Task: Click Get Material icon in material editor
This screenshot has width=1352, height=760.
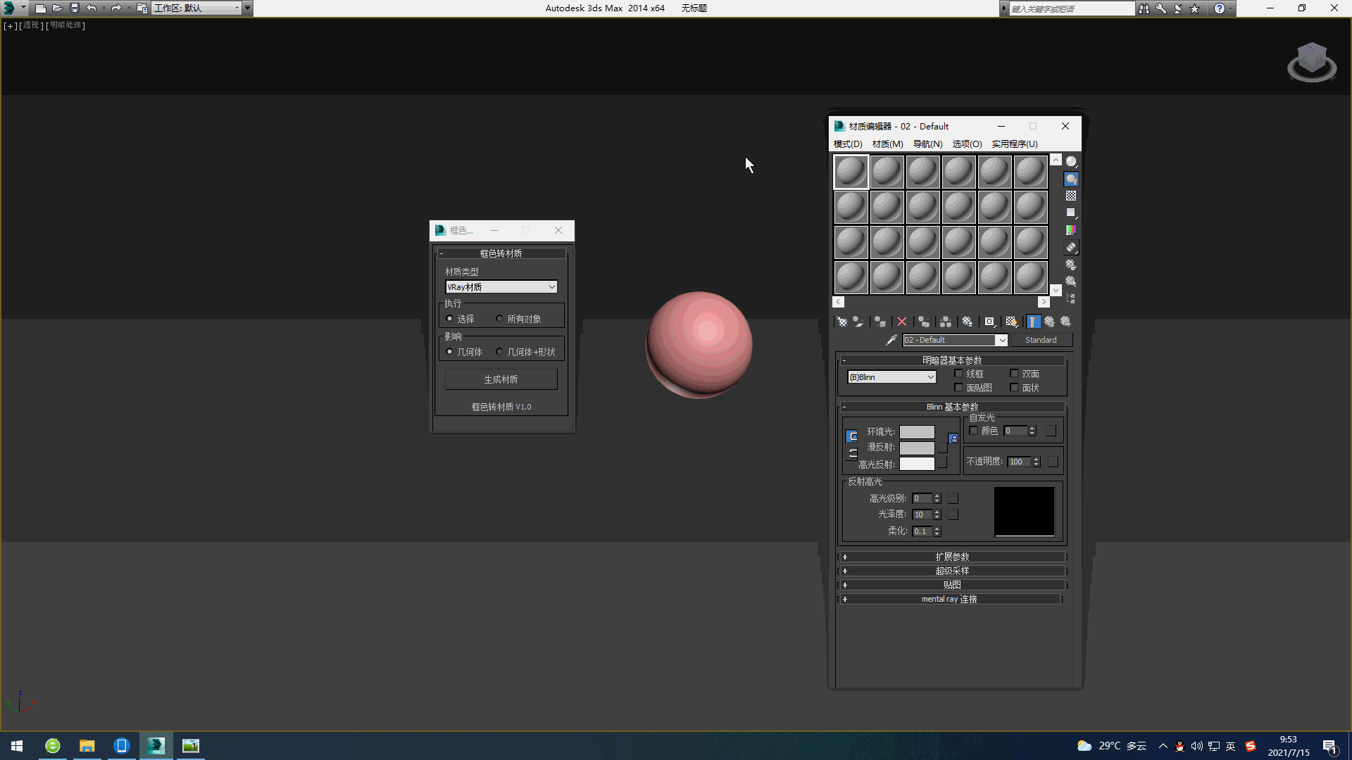Action: pyautogui.click(x=841, y=322)
